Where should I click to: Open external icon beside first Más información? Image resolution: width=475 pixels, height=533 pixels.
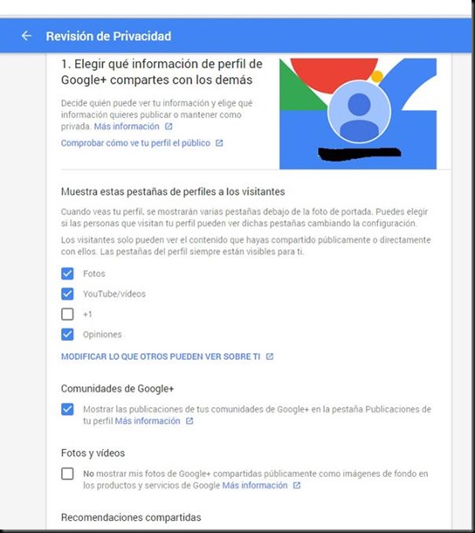tap(169, 127)
